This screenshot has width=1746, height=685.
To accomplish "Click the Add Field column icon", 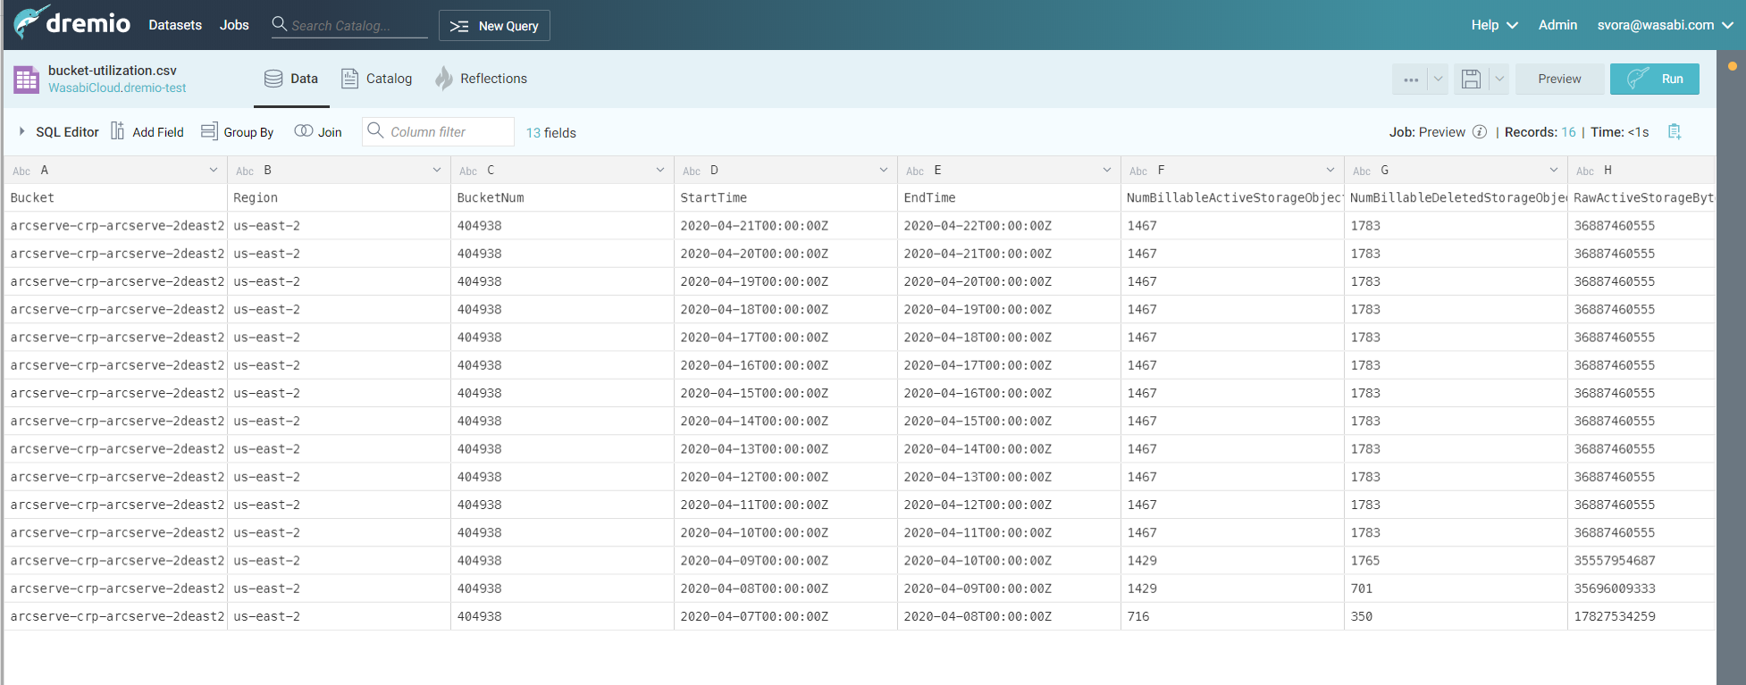I will pyautogui.click(x=117, y=131).
